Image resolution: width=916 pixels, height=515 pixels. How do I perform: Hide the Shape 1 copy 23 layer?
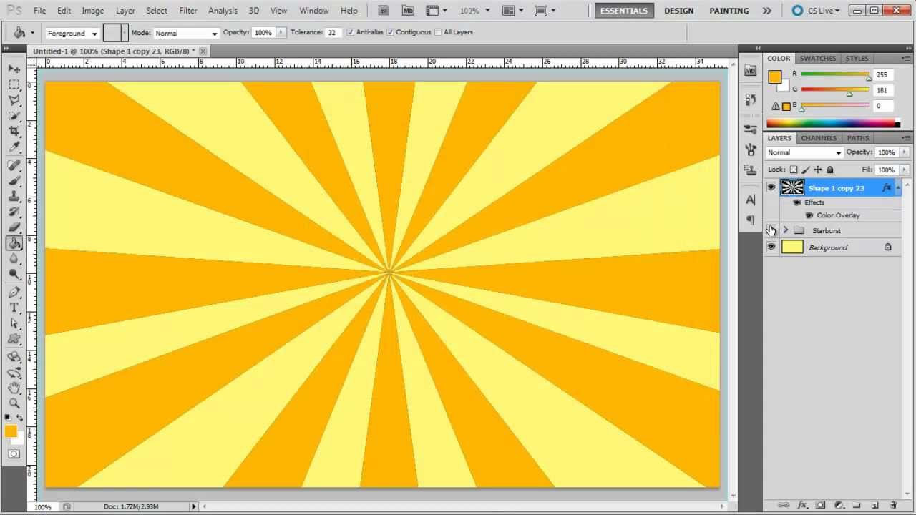(x=771, y=187)
